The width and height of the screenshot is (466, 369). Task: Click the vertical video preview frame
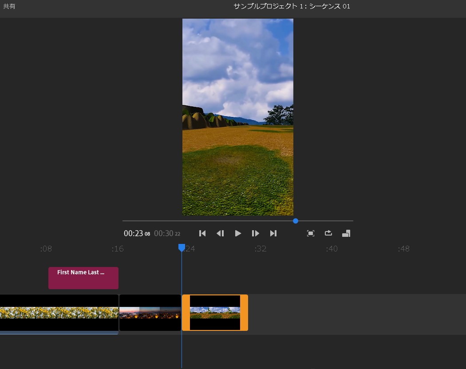pyautogui.click(x=238, y=117)
